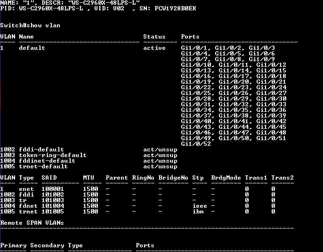Click port Gi1/0/25 entry

196,93
